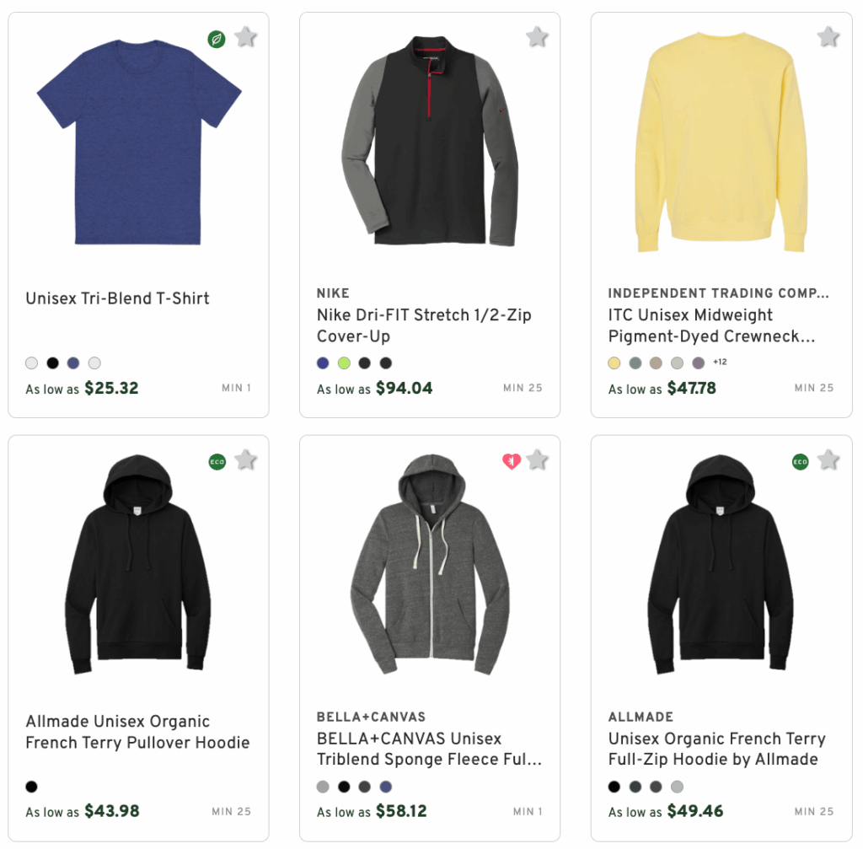The height and width of the screenshot is (849, 863).
Task: Click the leaf sustainability badge on the Tri-Blend T-Shirt
Action: 216,39
